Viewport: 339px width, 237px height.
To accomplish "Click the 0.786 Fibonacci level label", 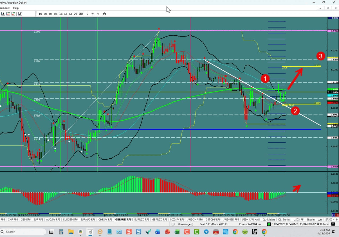I will [37, 61].
